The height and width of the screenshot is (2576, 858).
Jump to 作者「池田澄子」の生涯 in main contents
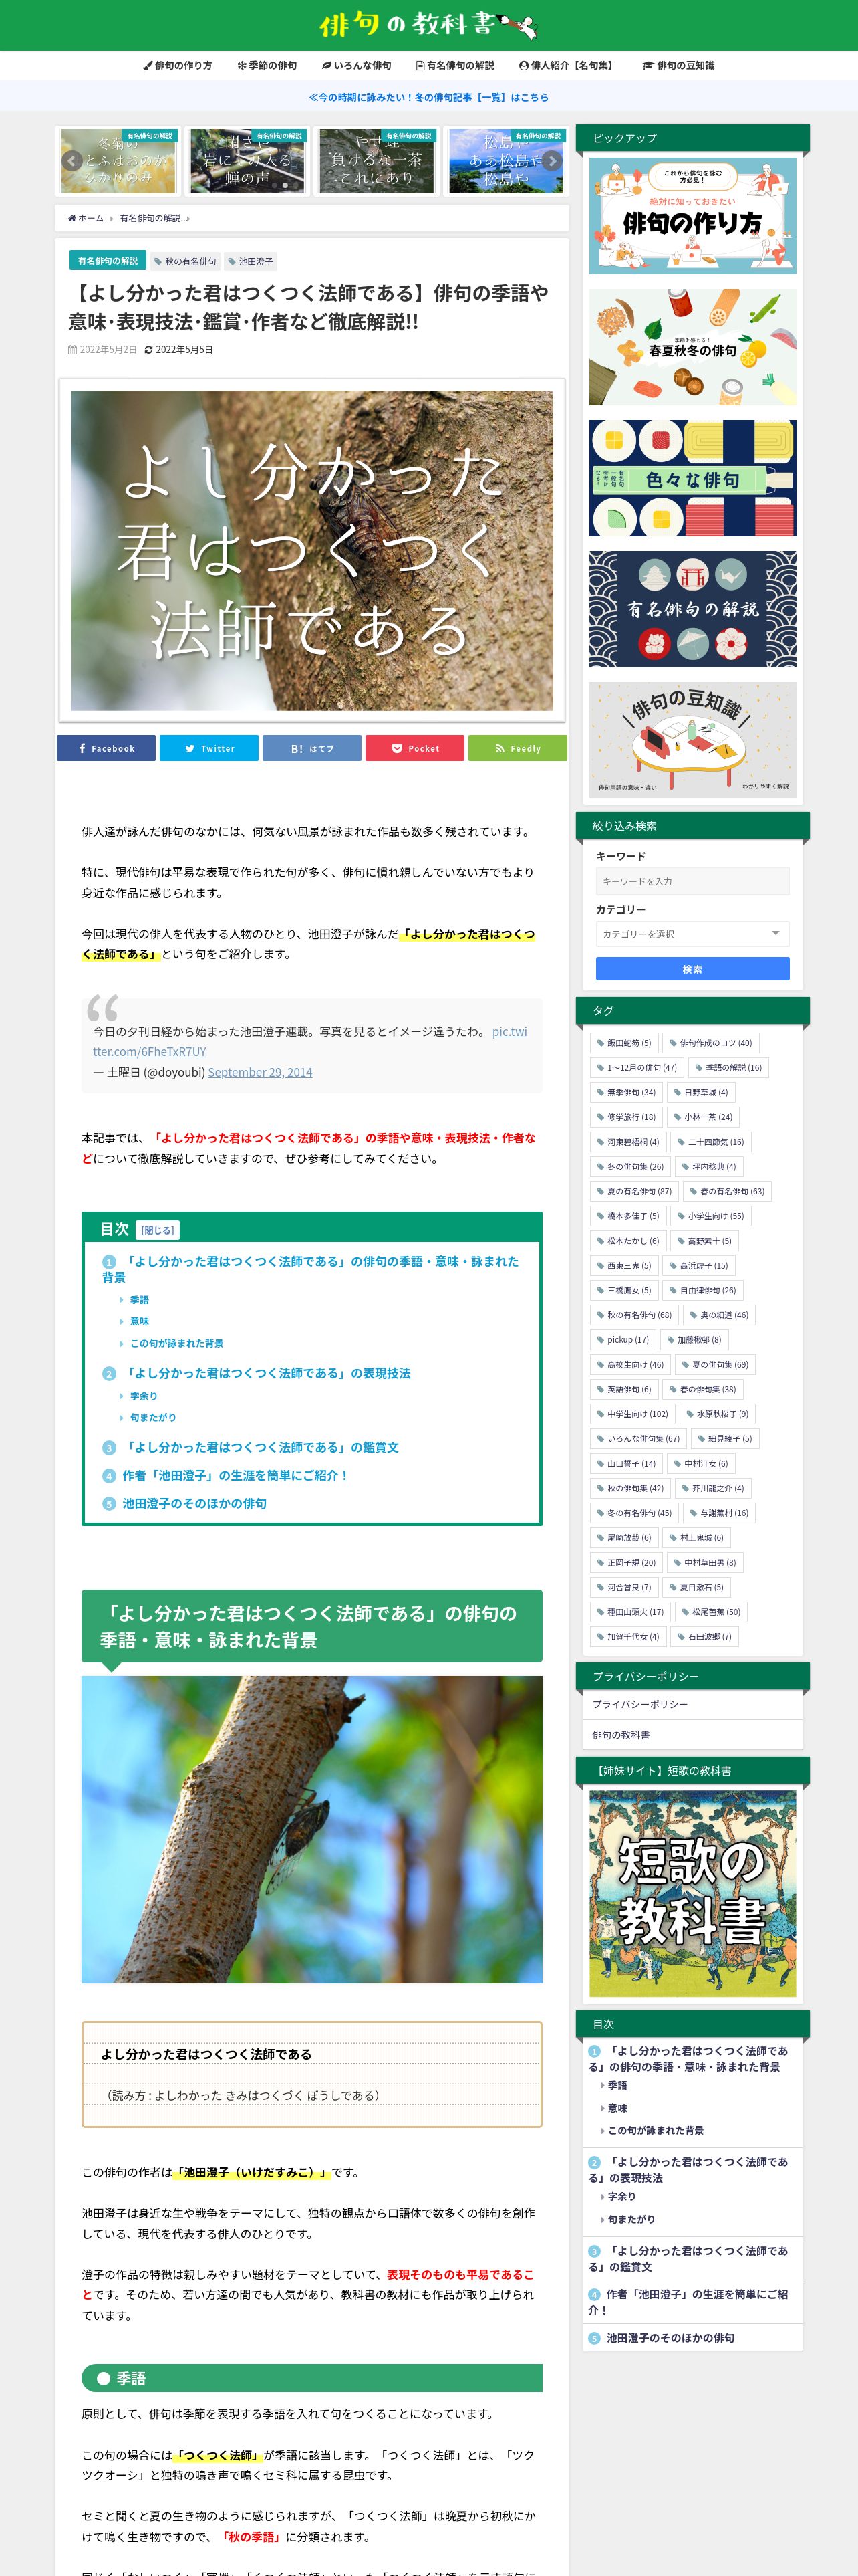click(225, 1475)
